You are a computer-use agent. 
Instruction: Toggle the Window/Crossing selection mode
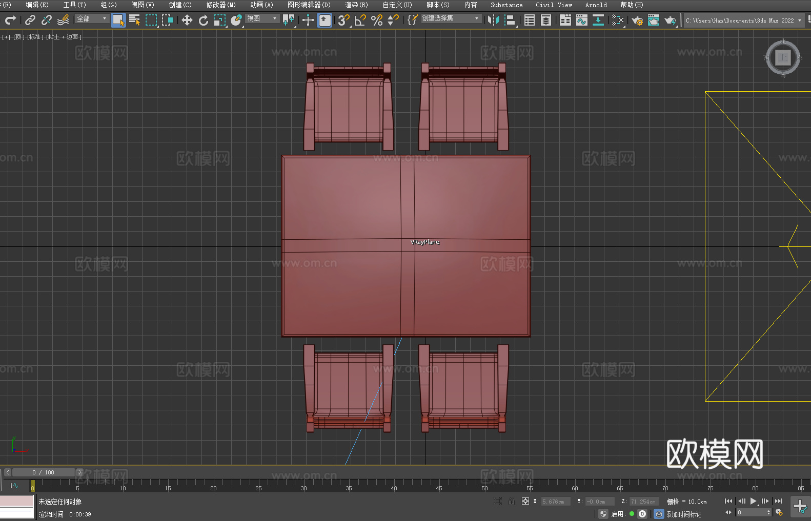coord(168,20)
